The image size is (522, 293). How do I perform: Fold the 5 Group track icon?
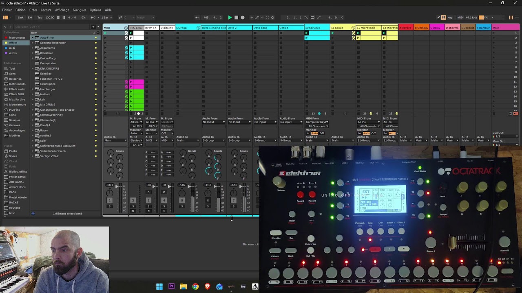point(198,28)
